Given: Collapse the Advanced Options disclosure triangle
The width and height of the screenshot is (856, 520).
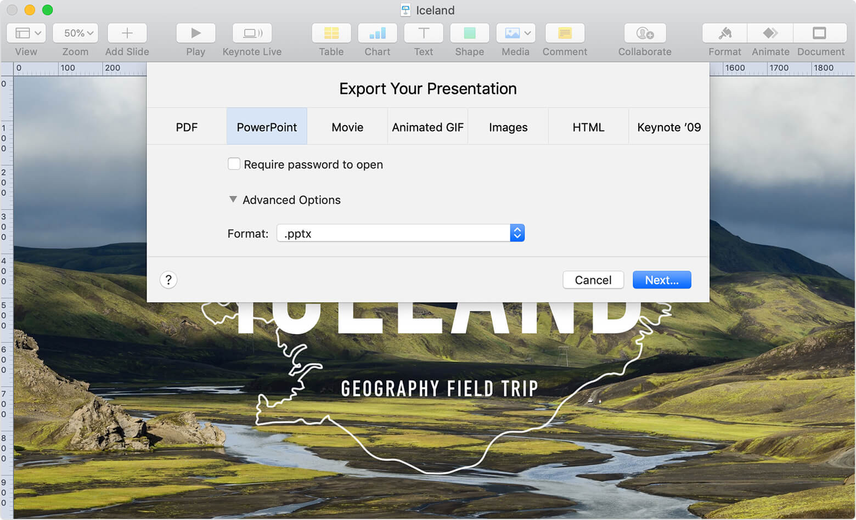Looking at the screenshot, I should 233,200.
